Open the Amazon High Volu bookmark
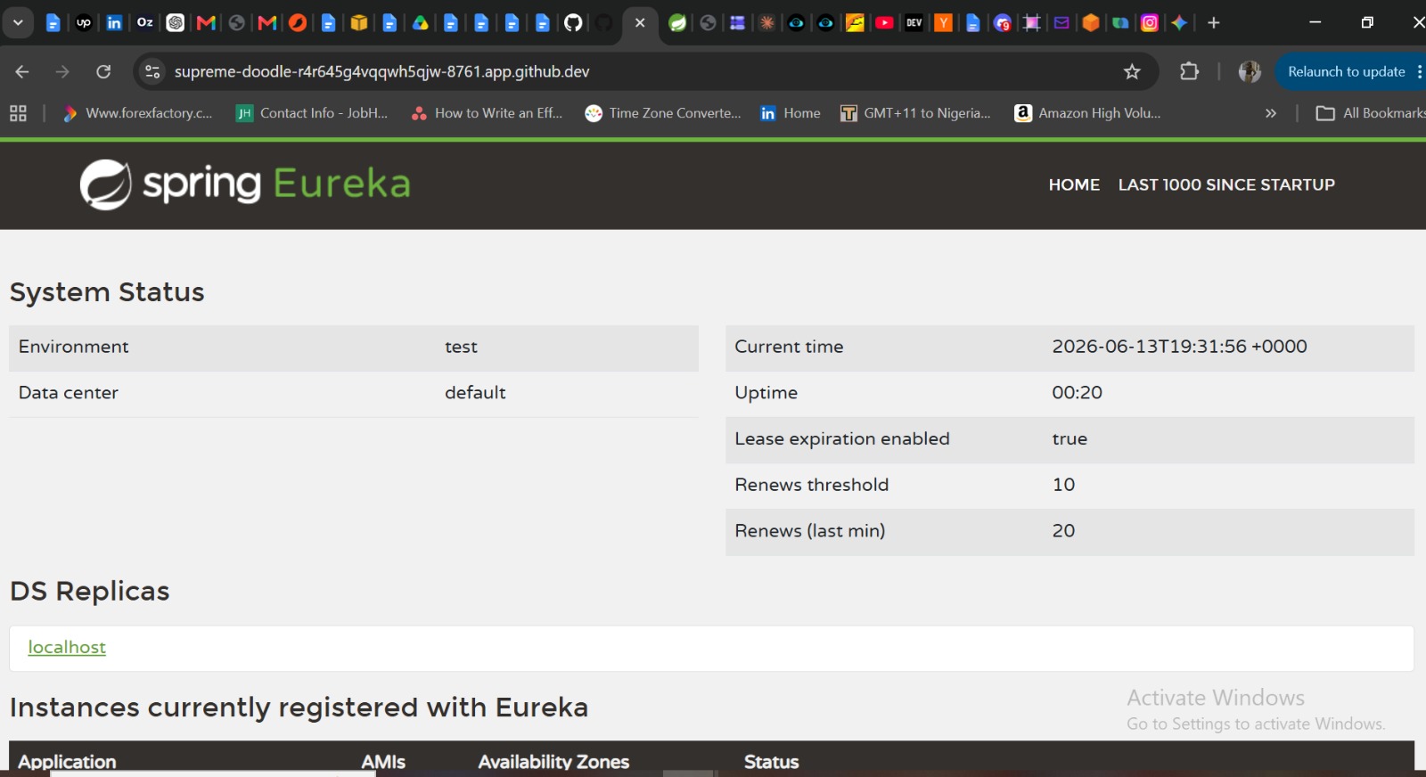1426x777 pixels. (x=1087, y=113)
